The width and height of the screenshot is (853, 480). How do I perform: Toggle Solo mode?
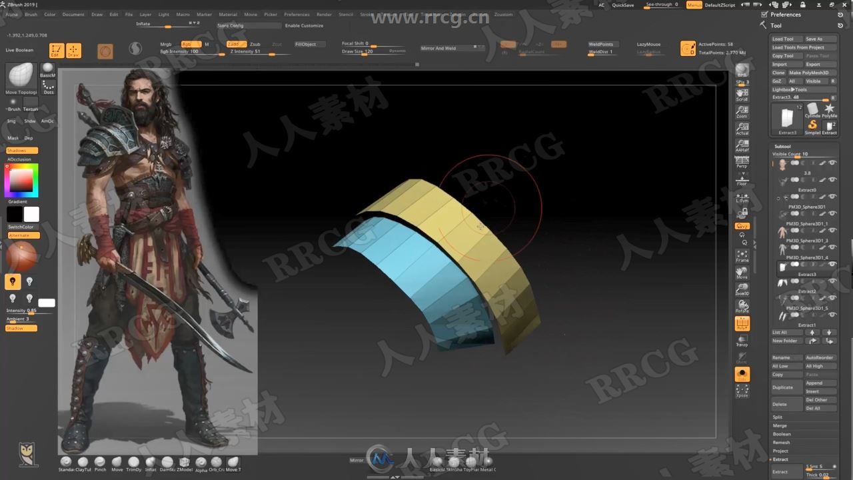(x=742, y=374)
